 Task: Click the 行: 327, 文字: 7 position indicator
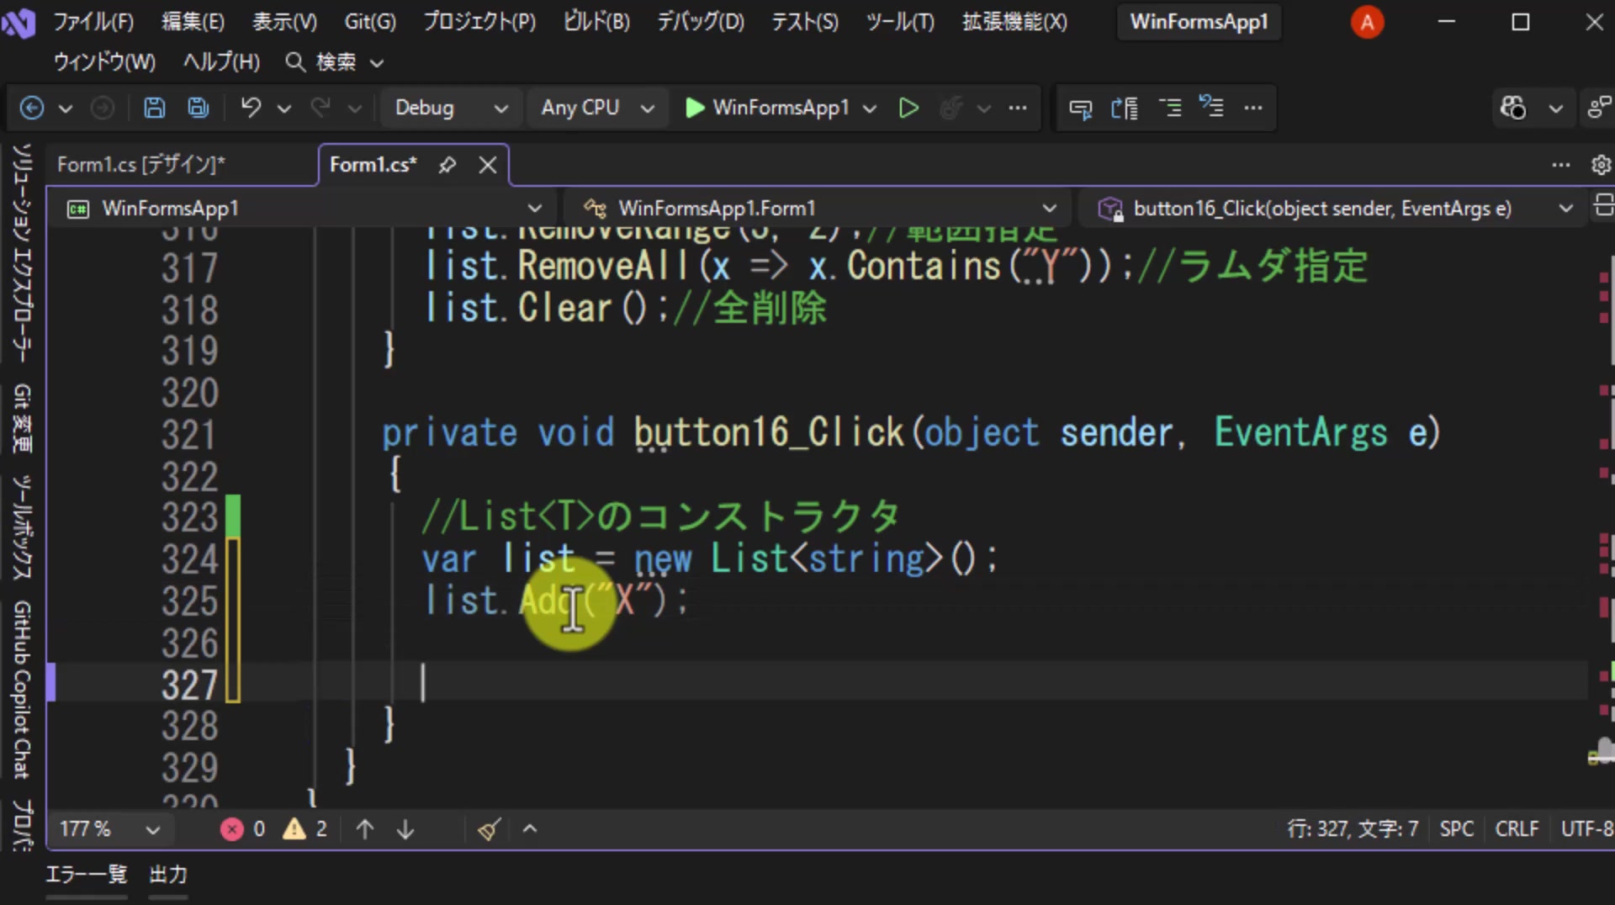(1353, 829)
